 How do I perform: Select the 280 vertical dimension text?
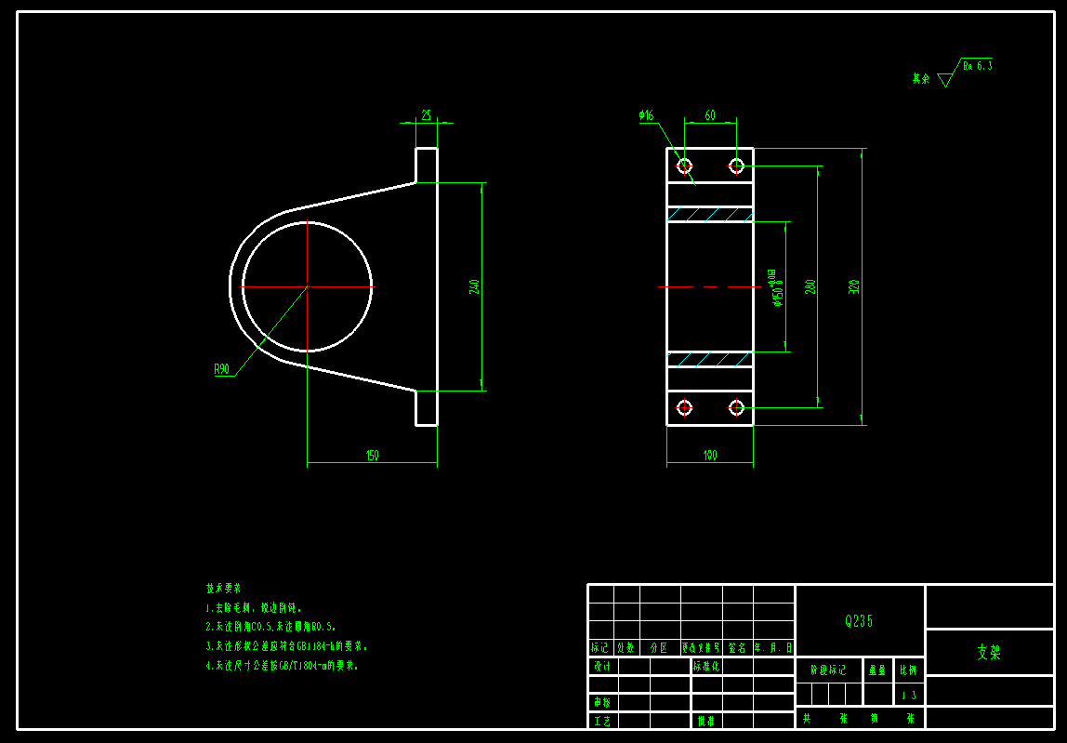point(810,286)
